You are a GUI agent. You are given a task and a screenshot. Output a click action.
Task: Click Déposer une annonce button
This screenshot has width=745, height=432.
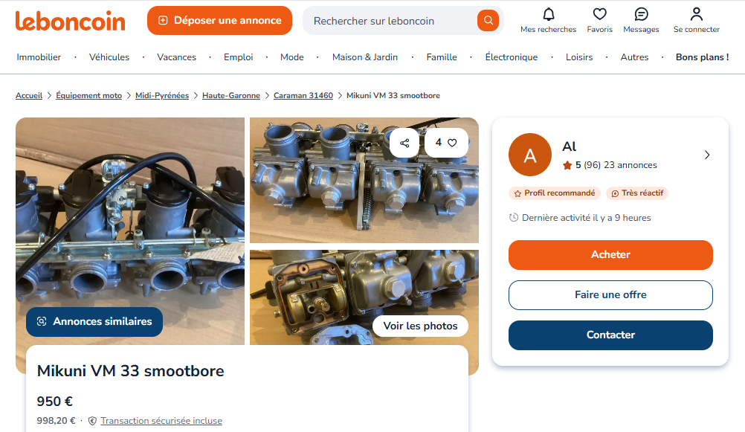tap(219, 21)
